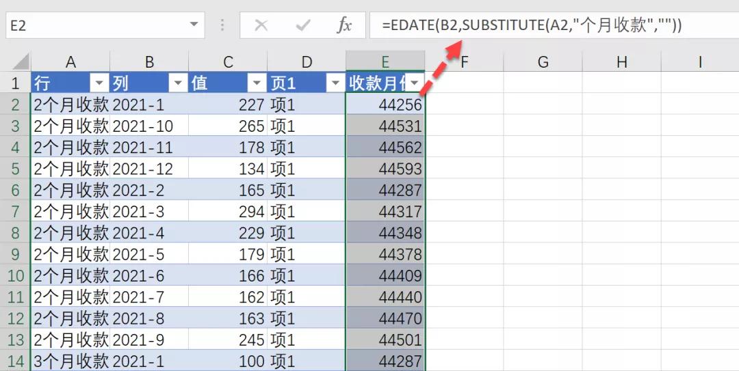
Task: Click the Name Box showing E2
Action: [96, 26]
